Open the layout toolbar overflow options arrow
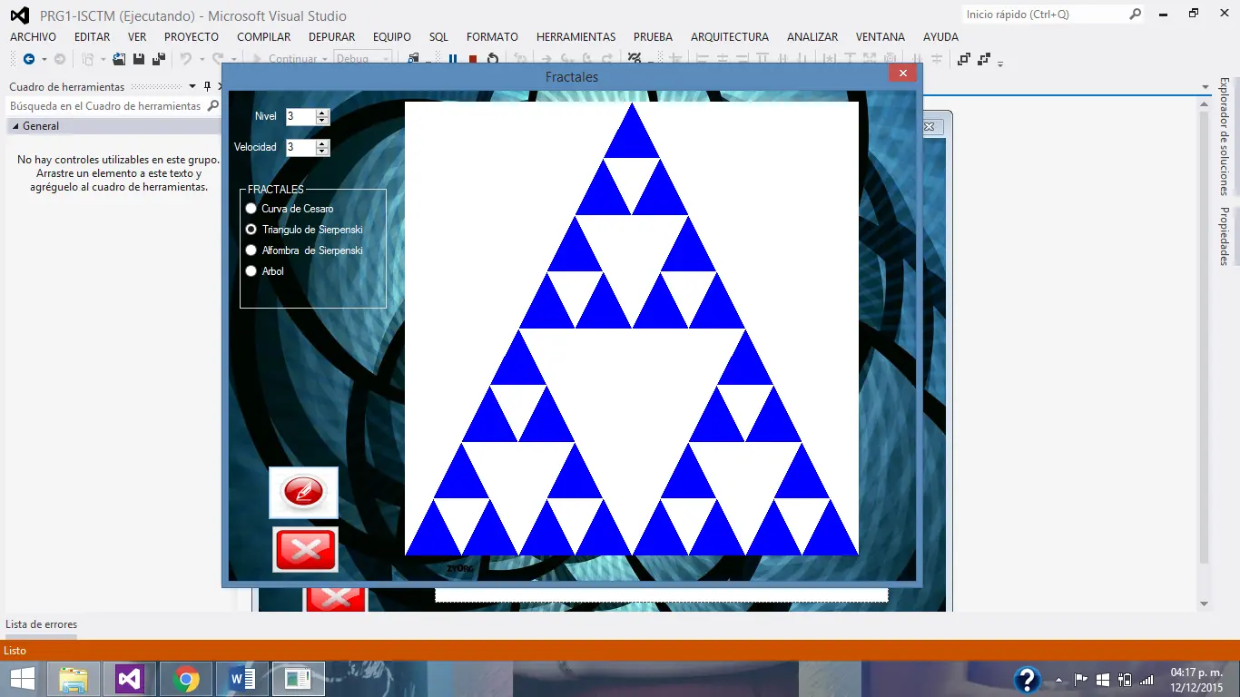 click(x=1000, y=64)
